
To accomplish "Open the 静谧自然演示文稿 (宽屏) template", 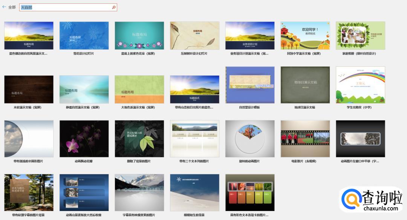I will click(84, 89).
